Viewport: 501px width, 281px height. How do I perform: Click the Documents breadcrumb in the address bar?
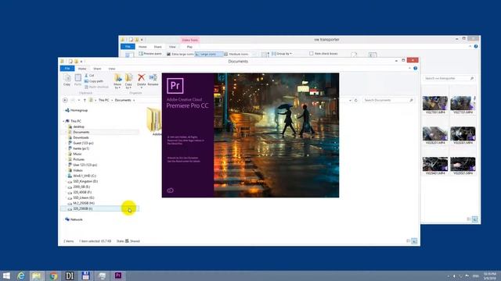point(123,100)
